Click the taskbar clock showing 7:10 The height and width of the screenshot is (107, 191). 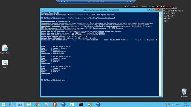[185, 104]
